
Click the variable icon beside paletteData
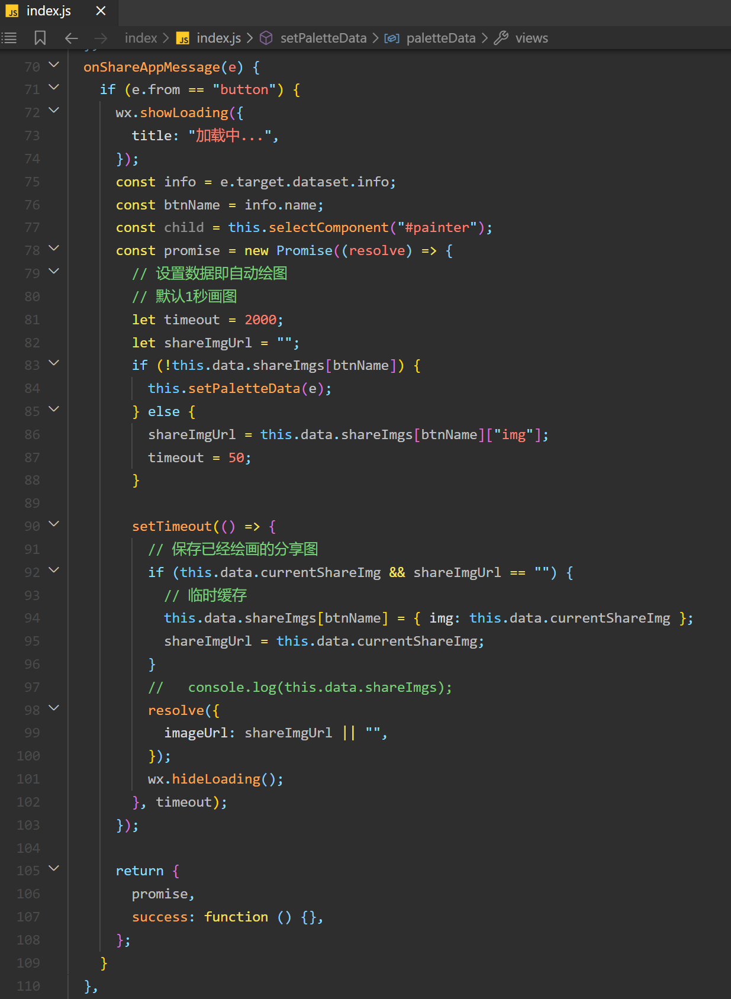click(392, 38)
